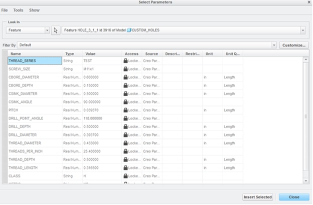This screenshot has width=313, height=205.
Task: Select the DRILL_DEPTH parameter name
Action: (20, 126)
